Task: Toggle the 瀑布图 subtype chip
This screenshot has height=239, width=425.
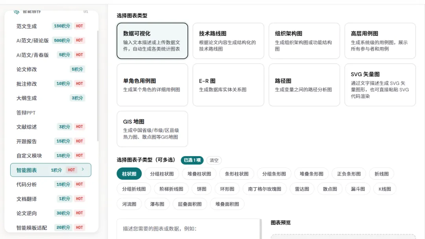Action: coord(157,204)
